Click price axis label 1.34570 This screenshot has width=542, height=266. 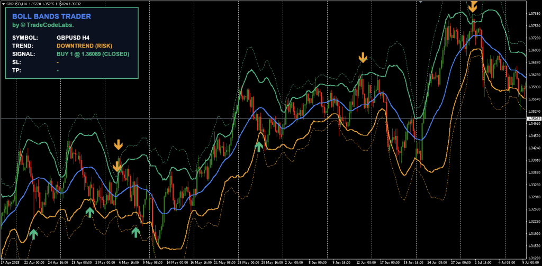coord(534,136)
